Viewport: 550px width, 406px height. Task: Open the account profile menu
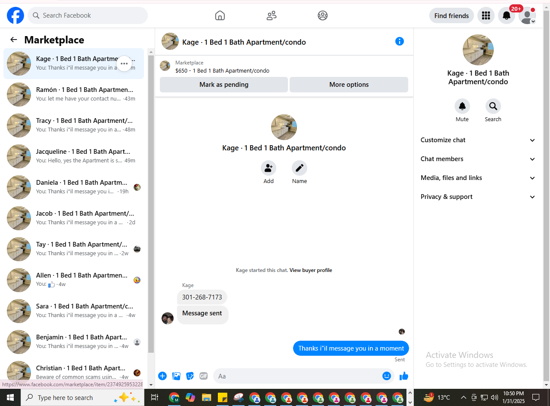pos(527,15)
